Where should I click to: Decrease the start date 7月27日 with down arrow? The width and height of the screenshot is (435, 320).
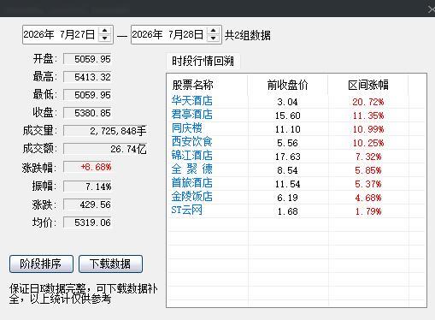[105, 39]
